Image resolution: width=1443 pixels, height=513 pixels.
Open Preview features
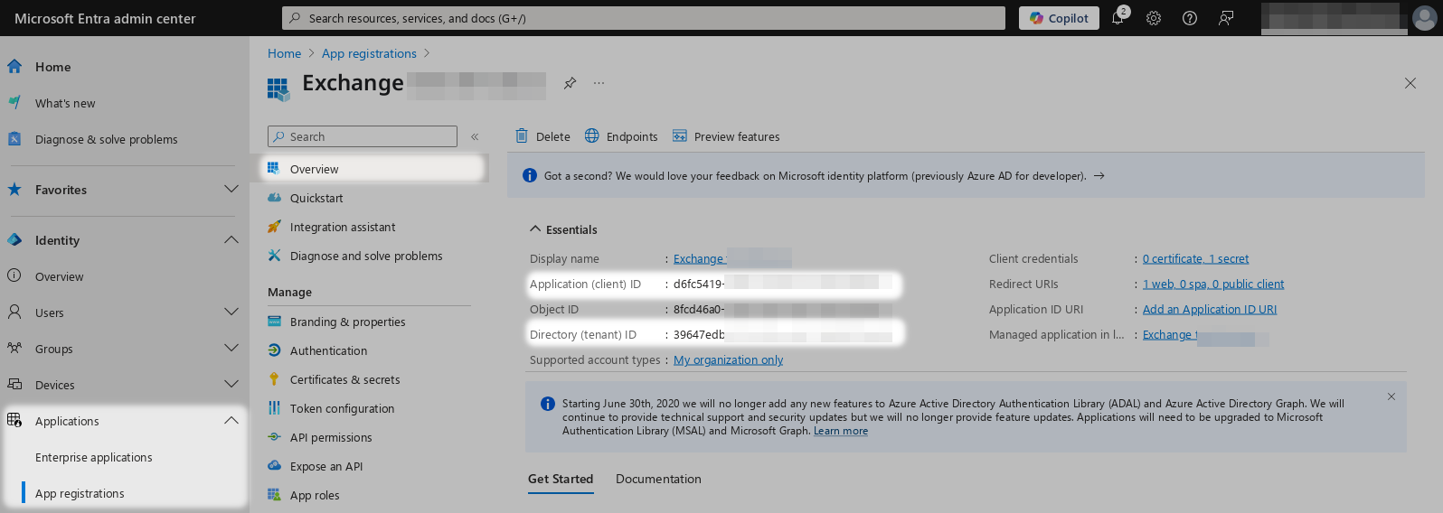pos(726,136)
